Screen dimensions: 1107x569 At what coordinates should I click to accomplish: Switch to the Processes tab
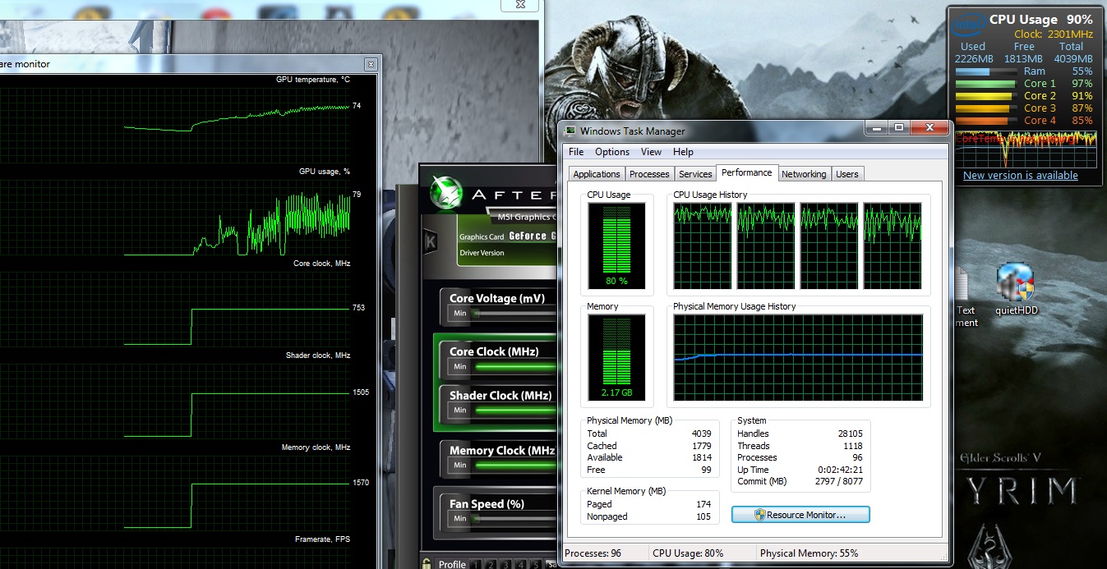[649, 174]
